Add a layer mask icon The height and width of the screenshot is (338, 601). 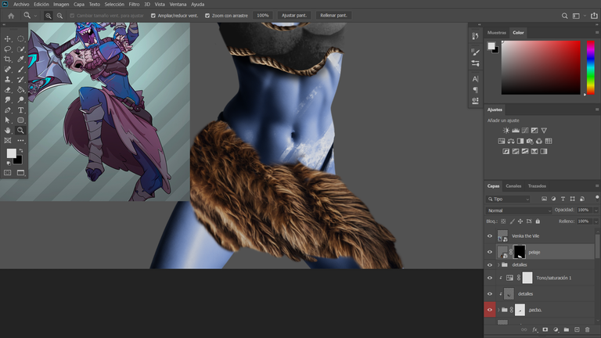(x=545, y=329)
